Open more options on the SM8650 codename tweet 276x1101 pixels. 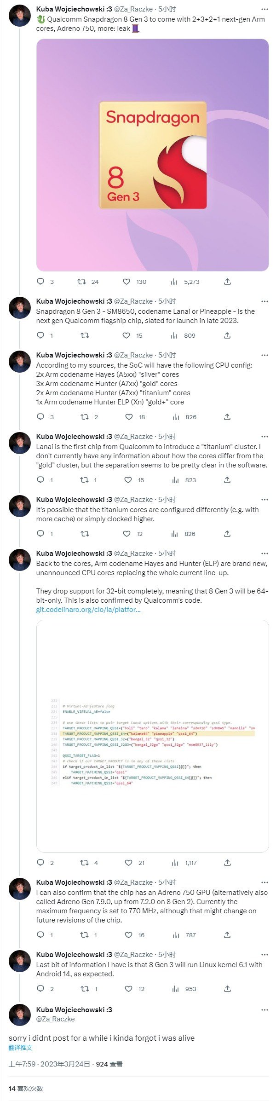point(264,301)
